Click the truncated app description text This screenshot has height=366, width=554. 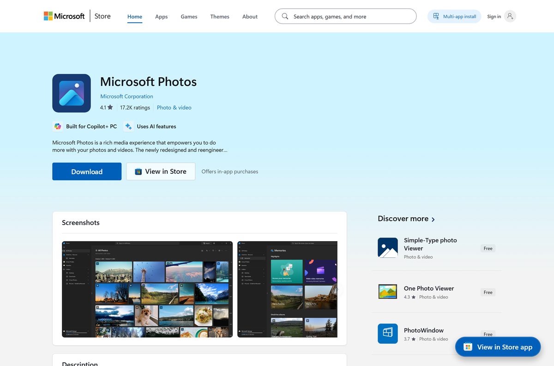click(139, 146)
